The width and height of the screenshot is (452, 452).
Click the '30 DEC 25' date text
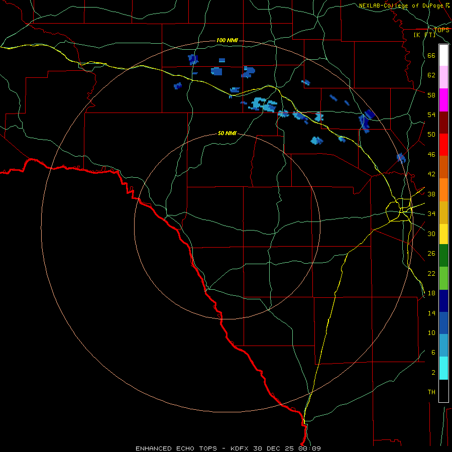click(x=274, y=448)
